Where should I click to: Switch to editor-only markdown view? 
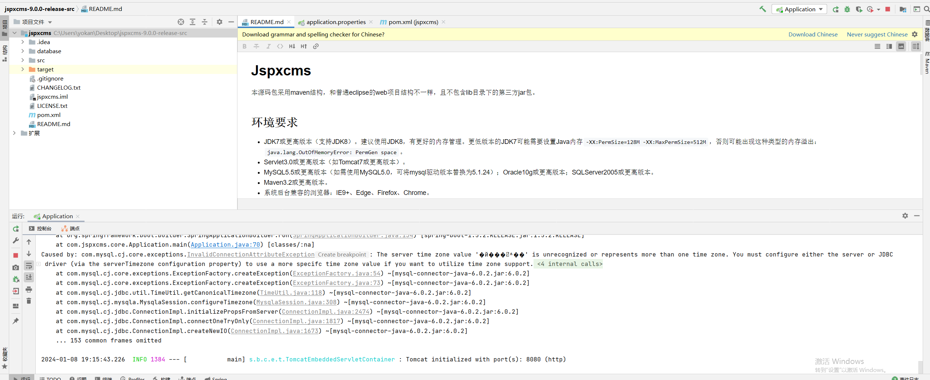(x=877, y=46)
